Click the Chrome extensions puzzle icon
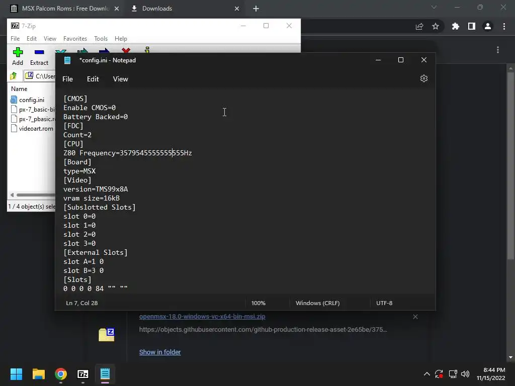The height and width of the screenshot is (386, 515). tap(455, 26)
